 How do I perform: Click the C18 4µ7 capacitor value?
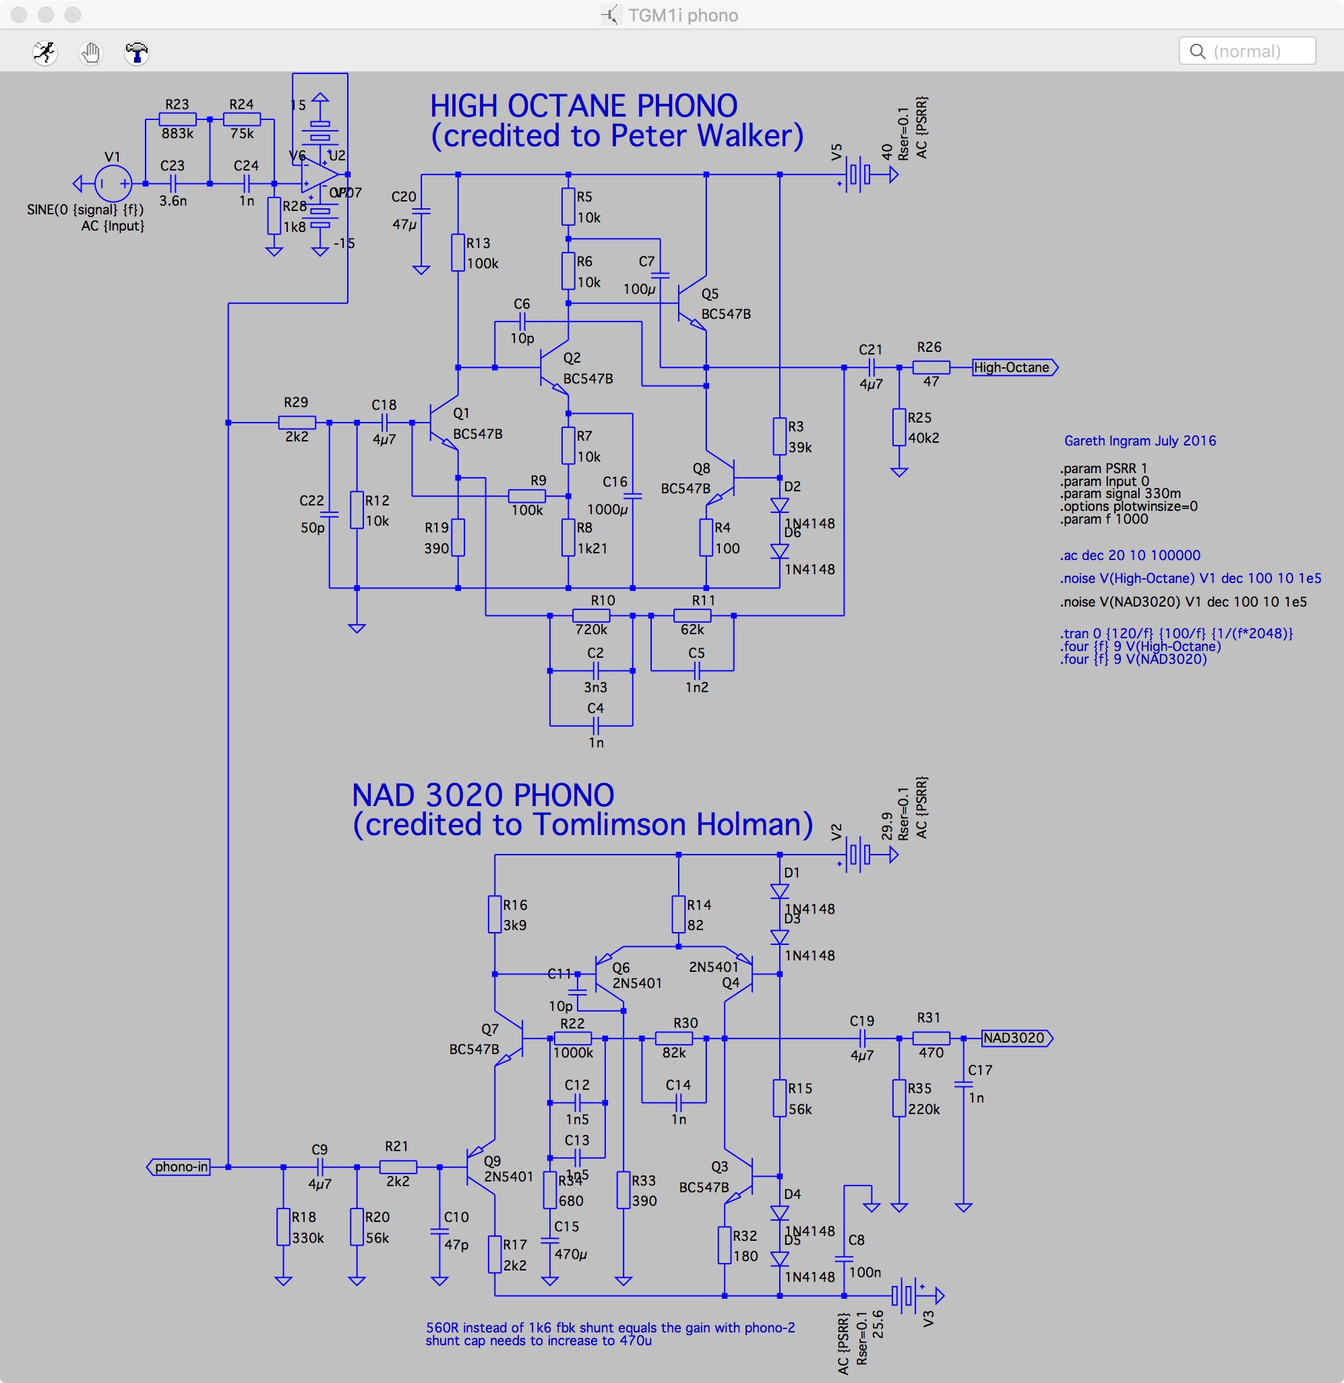coord(384,439)
